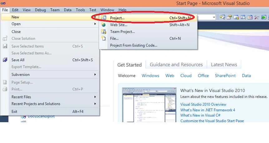Viewport: 269px width, 143px height.
Task: Select Project From Existing Code...
Action: tap(148, 45)
